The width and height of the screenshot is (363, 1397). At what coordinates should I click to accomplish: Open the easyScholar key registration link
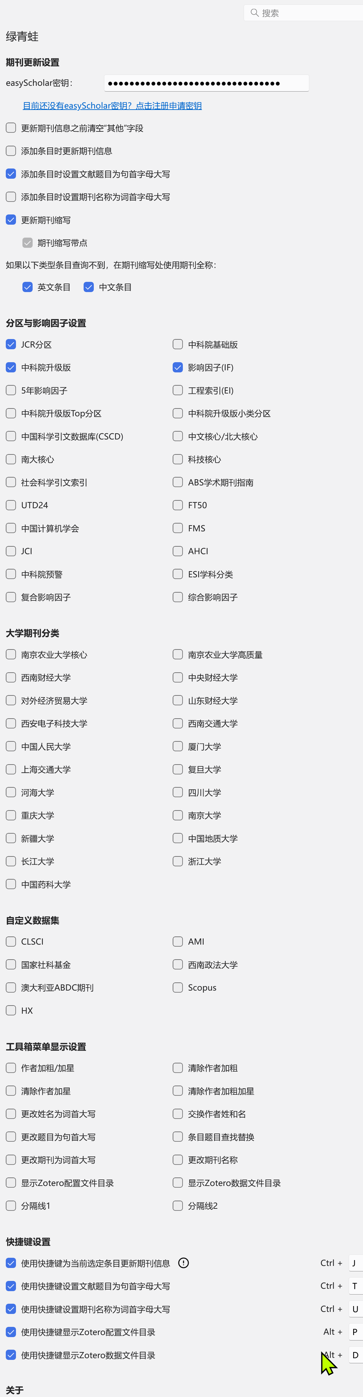tap(112, 106)
